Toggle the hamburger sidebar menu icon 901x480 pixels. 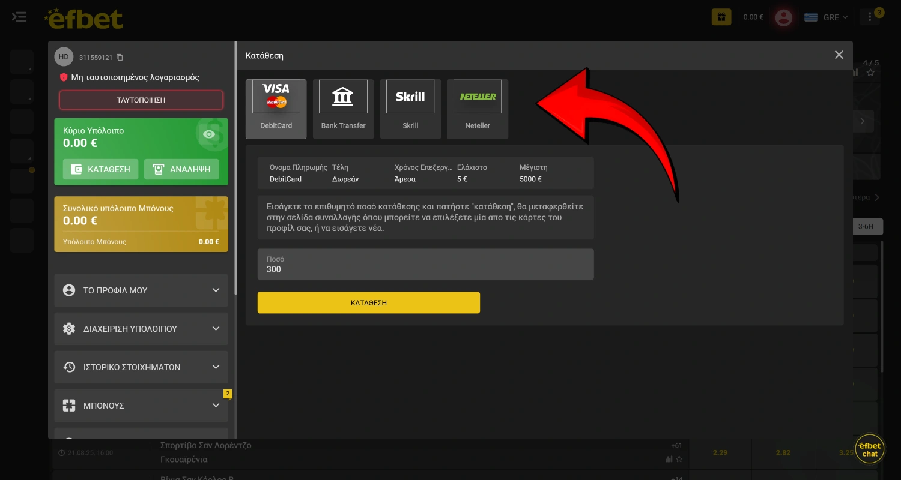click(x=19, y=17)
